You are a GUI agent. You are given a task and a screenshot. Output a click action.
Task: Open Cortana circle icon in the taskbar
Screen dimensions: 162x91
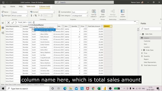click(x=53, y=88)
